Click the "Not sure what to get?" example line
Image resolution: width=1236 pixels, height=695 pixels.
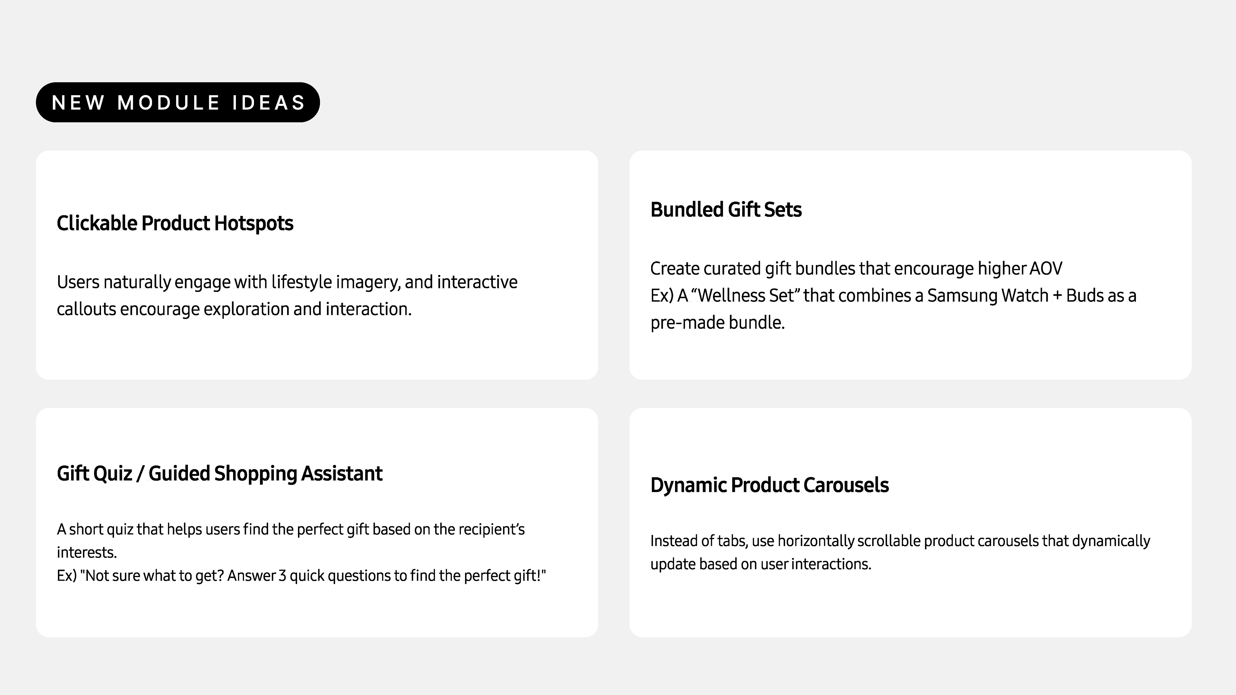[x=301, y=575]
